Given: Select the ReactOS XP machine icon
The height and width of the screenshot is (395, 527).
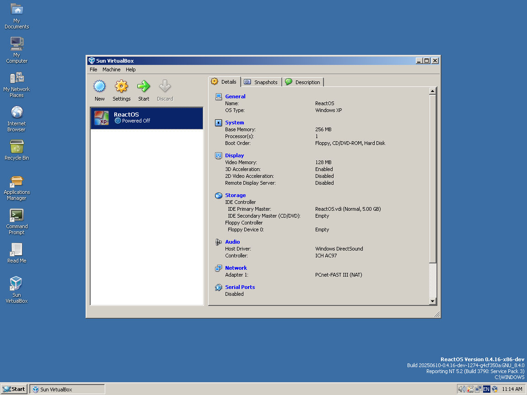Looking at the screenshot, I should (x=102, y=118).
